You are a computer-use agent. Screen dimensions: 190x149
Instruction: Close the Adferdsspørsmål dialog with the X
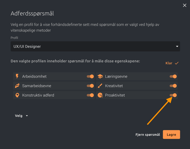click(185, 5)
